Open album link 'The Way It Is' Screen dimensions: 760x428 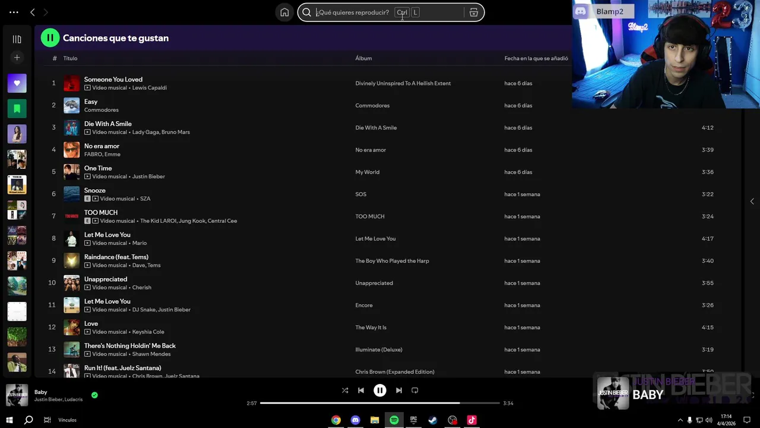coord(370,328)
